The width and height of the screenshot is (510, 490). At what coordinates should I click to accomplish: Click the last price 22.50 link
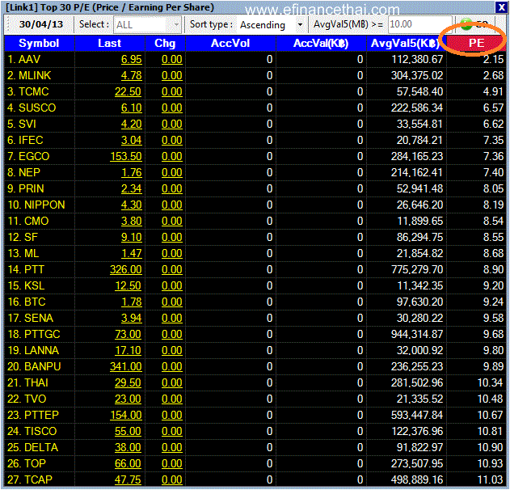click(x=129, y=92)
